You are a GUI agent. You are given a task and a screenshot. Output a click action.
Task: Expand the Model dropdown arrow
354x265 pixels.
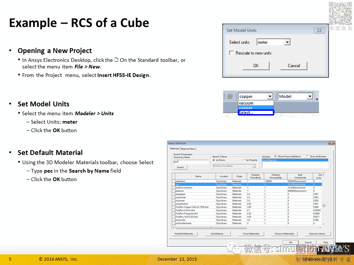pos(310,96)
